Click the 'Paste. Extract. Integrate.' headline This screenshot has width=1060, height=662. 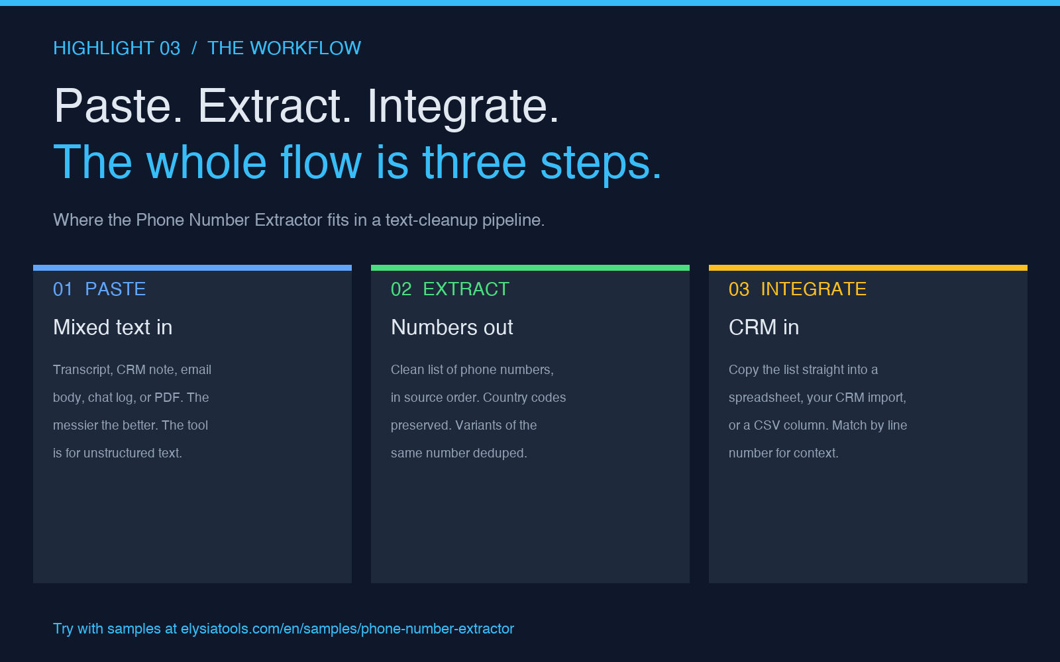tap(307, 107)
